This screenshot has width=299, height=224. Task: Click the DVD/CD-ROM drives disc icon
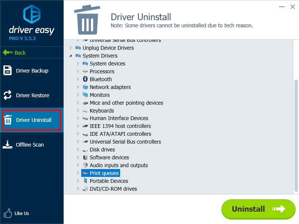pyautogui.click(x=85, y=188)
